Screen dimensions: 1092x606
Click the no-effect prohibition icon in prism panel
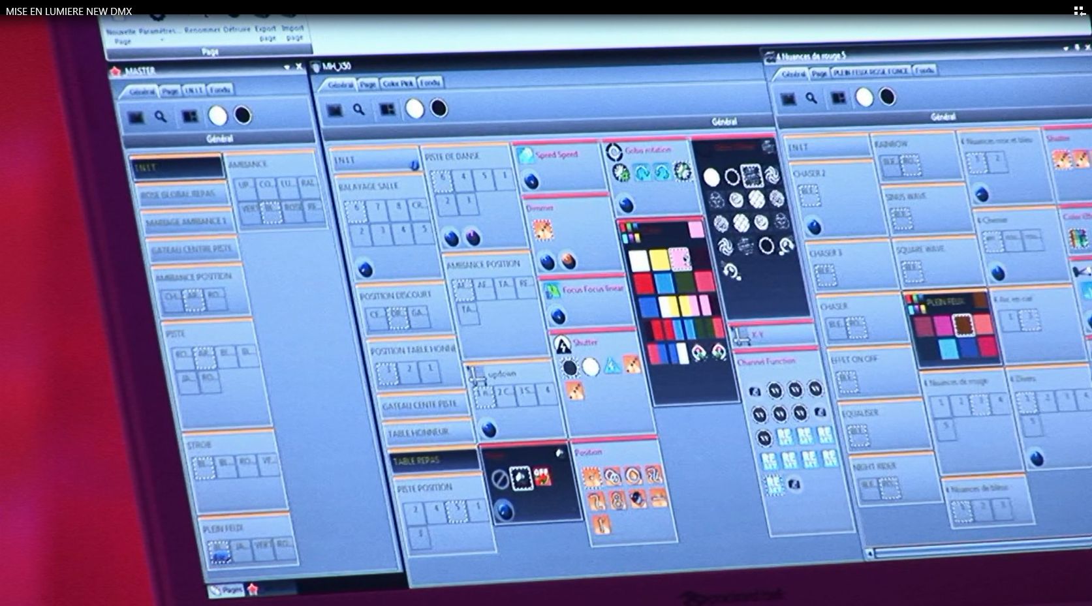(x=500, y=479)
